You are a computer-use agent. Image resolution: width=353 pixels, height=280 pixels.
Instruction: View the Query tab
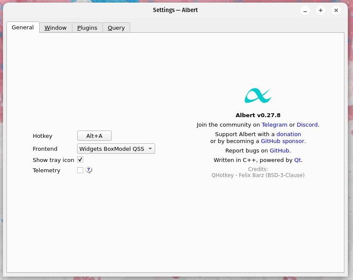point(116,28)
